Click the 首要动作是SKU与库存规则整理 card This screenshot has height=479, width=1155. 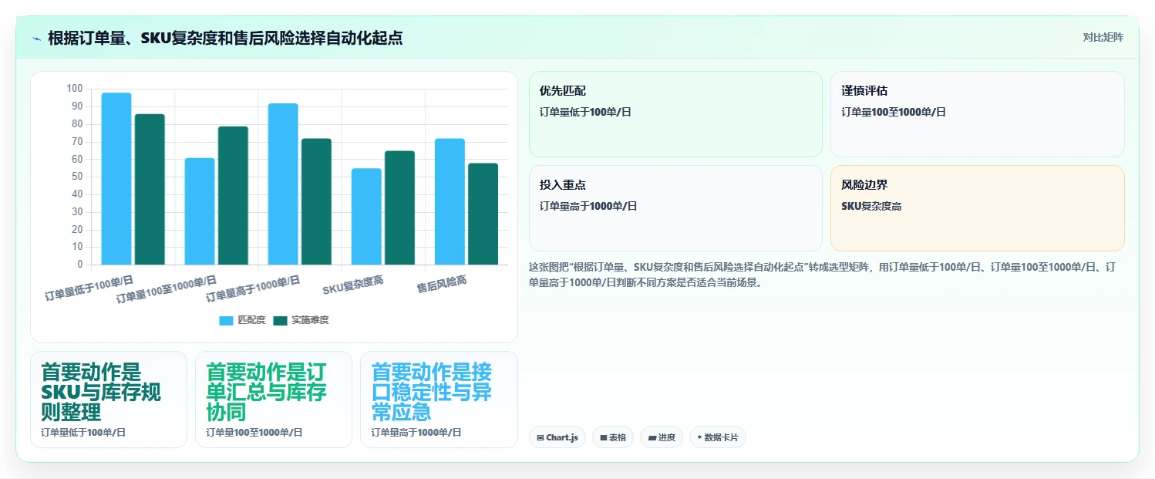tap(109, 400)
